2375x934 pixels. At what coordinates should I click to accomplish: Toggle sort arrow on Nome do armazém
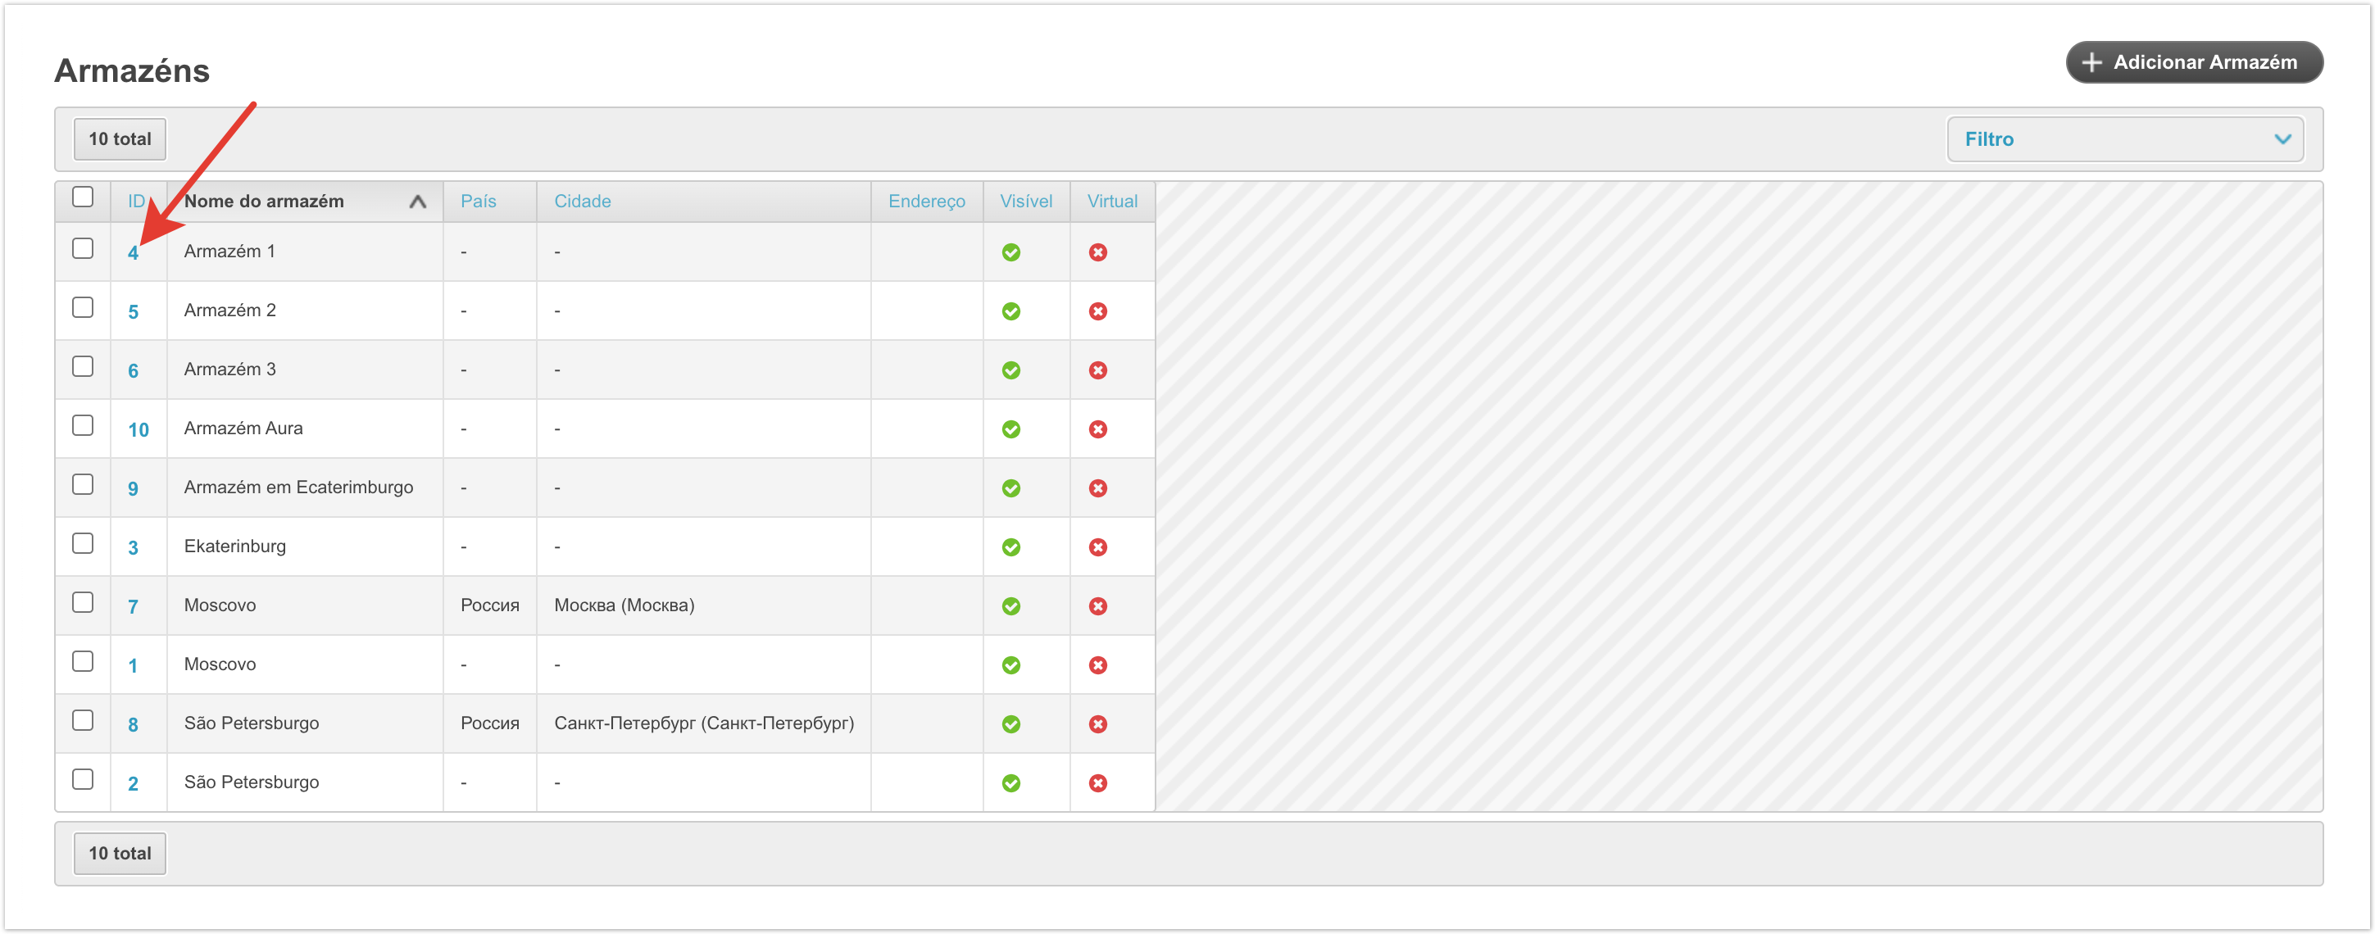coord(418,202)
